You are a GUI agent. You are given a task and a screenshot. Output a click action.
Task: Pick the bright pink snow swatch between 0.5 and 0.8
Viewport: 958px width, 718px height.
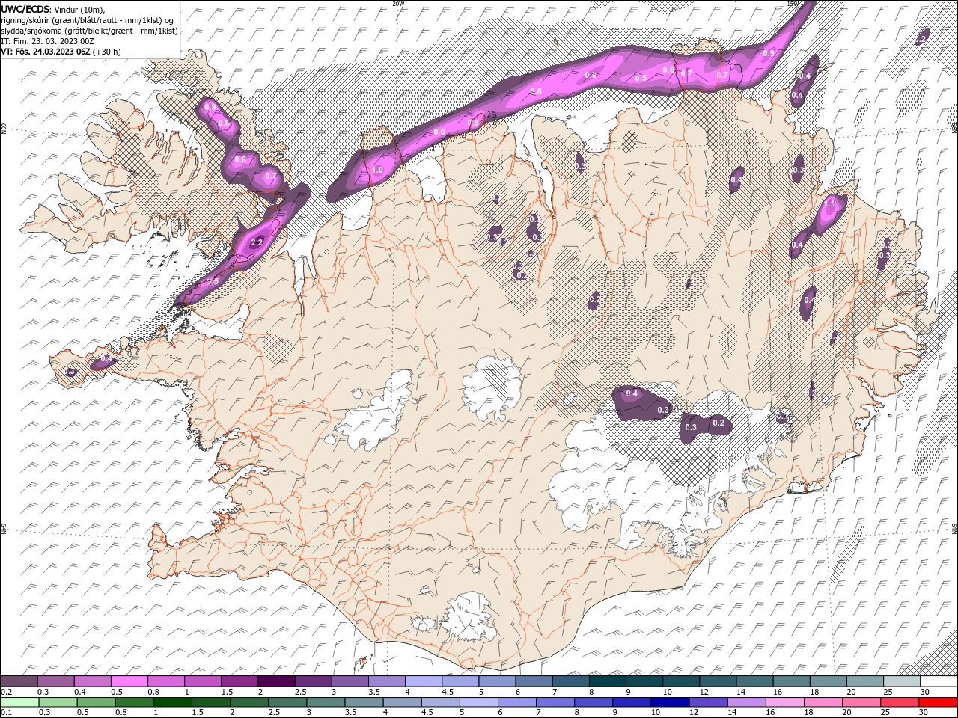[129, 681]
